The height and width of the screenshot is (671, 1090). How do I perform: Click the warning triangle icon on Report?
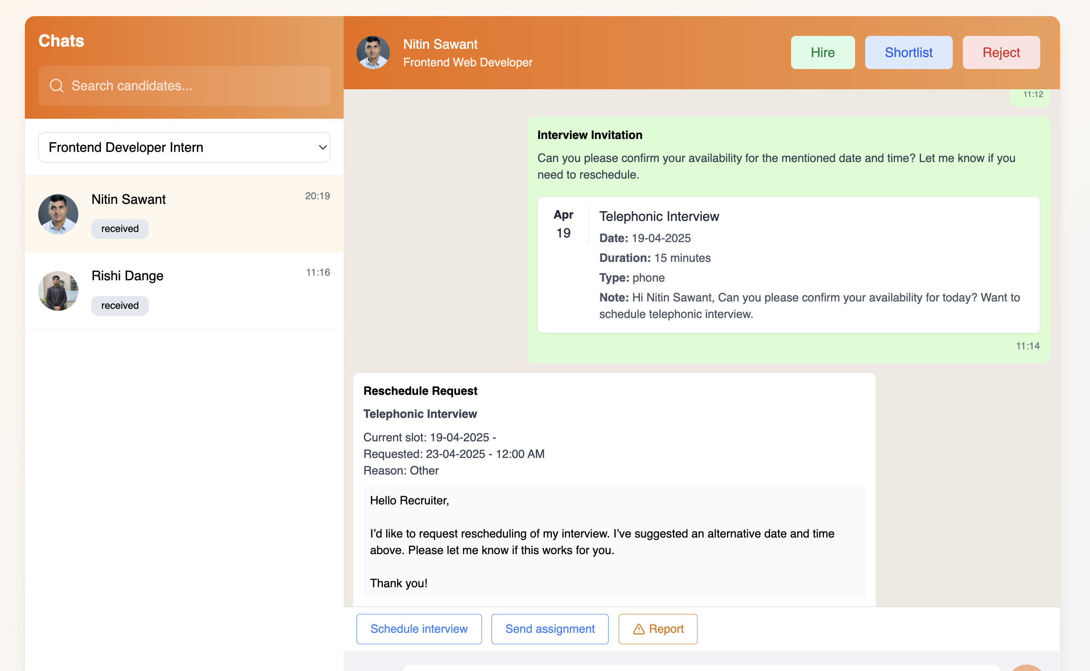[639, 629]
